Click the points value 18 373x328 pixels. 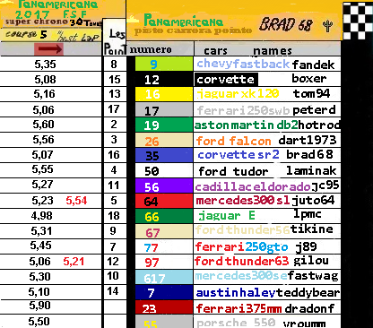tap(114, 216)
